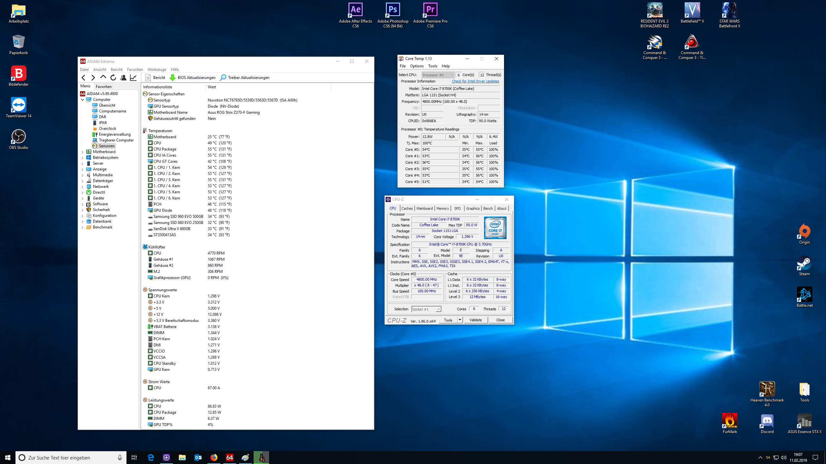Expand the Betriebssystem tree node
The image size is (826, 464).
[82, 158]
